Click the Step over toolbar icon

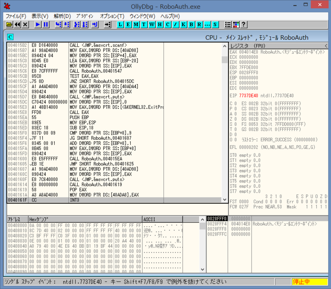pos(67,24)
